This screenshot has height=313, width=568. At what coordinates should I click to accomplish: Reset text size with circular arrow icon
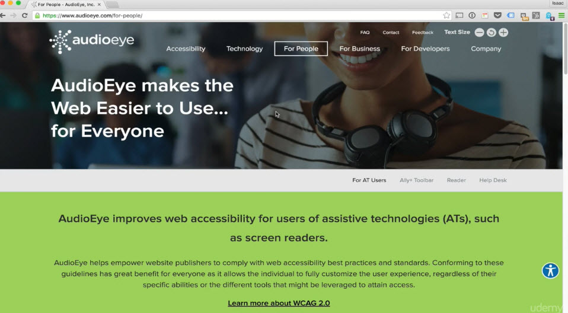click(491, 33)
